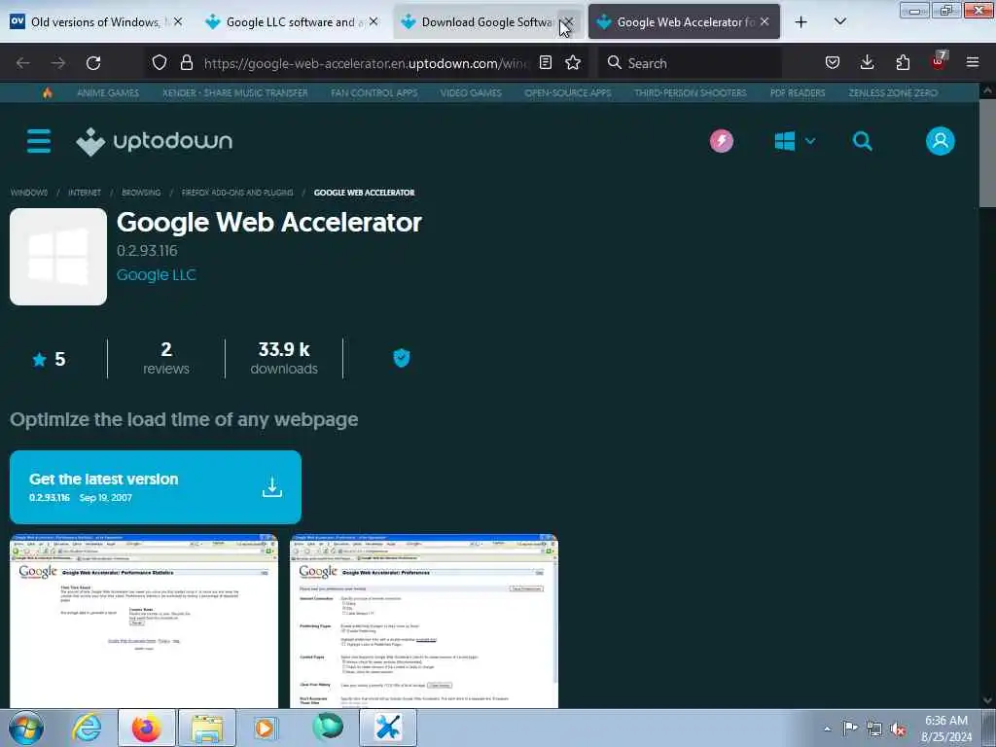Switch to Google LLC software tab
Image resolution: width=996 pixels, height=747 pixels.
(x=290, y=21)
